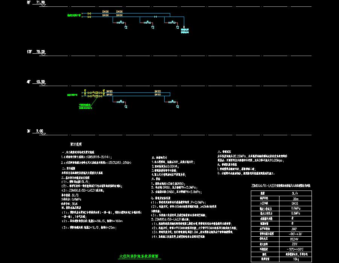The height and width of the screenshot is (263, 339).
Task: Select the 9.00 elevation value
Action: tap(40, 131)
